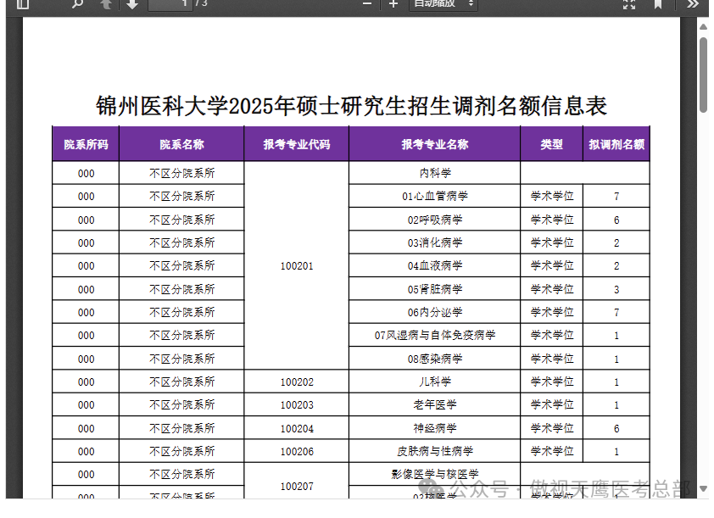Viewport: 714px width, 518px height.
Task: Click the document title heading text
Action: tap(351, 106)
